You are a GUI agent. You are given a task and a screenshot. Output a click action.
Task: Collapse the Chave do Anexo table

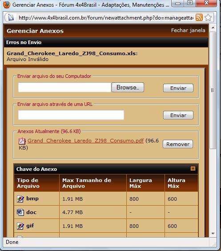(193, 168)
